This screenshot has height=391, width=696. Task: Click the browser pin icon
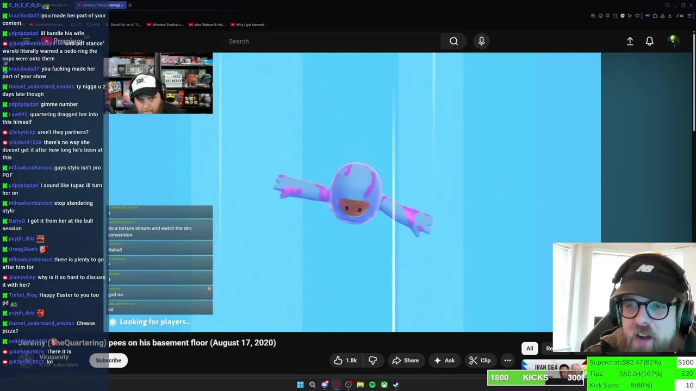(x=608, y=16)
